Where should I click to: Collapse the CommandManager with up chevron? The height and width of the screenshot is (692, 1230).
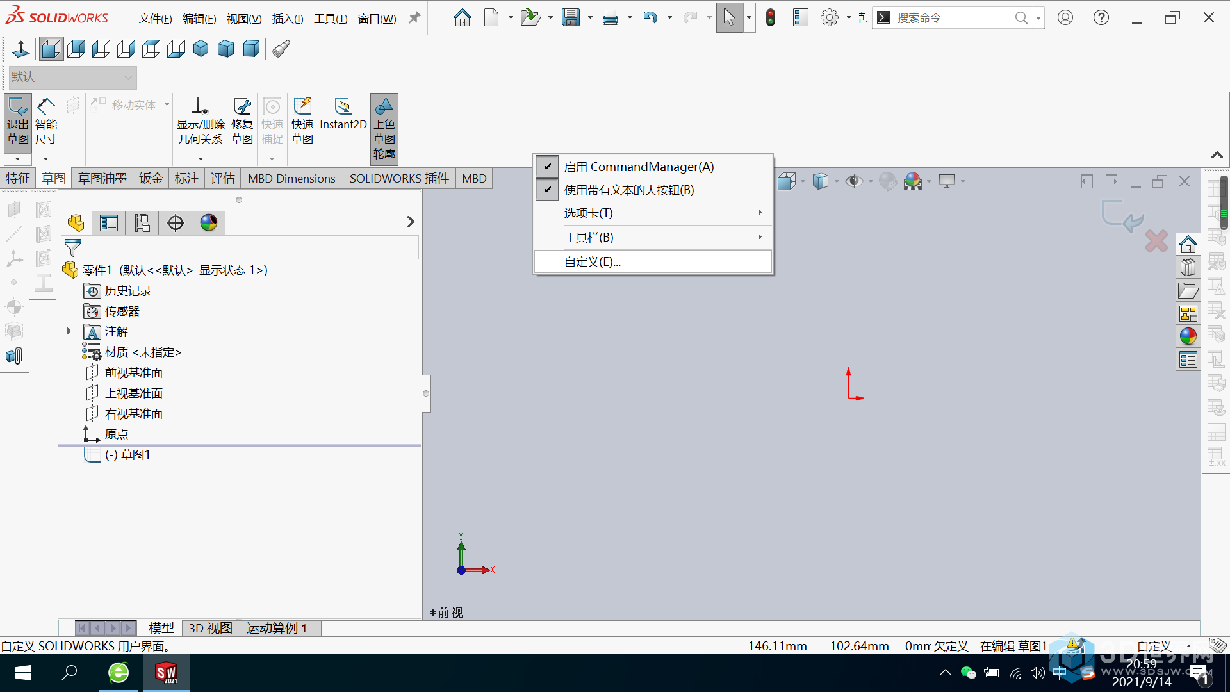(x=1217, y=155)
